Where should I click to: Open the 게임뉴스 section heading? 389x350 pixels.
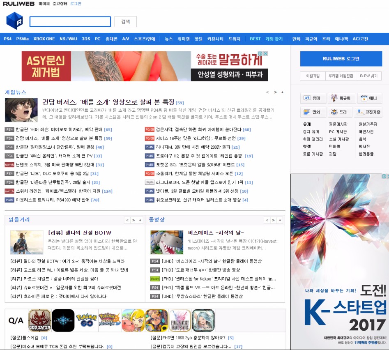click(15, 92)
